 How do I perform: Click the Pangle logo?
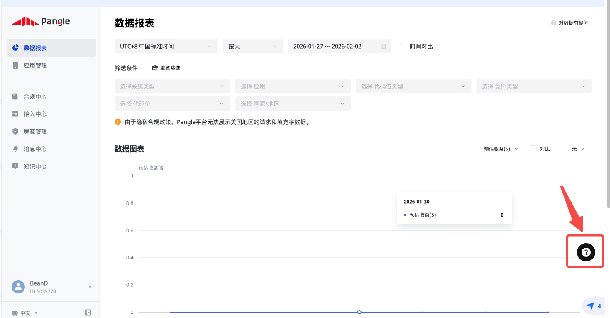point(41,22)
